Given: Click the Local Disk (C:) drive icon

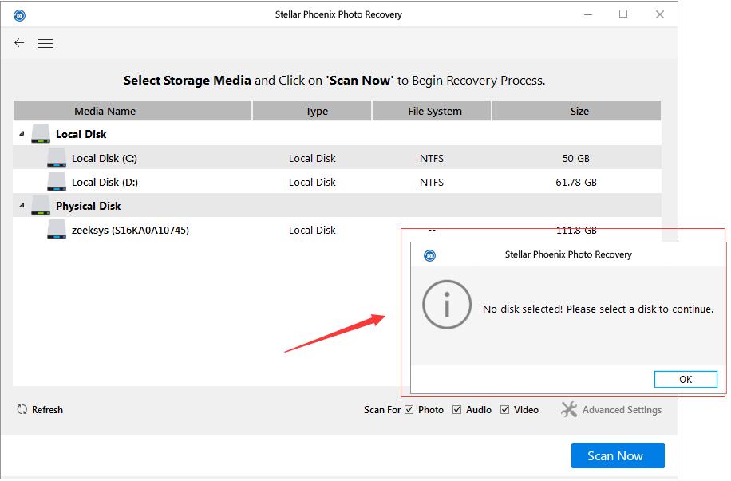Looking at the screenshot, I should pyautogui.click(x=57, y=158).
